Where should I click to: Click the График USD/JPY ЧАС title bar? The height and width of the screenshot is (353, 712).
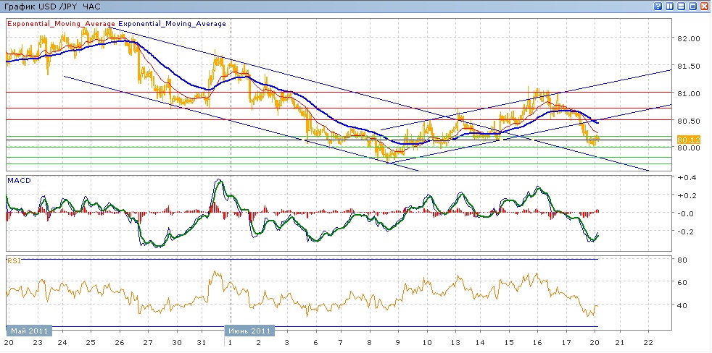[x=52, y=7]
